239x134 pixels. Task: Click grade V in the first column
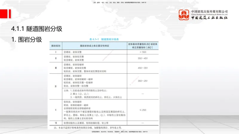[56, 110]
